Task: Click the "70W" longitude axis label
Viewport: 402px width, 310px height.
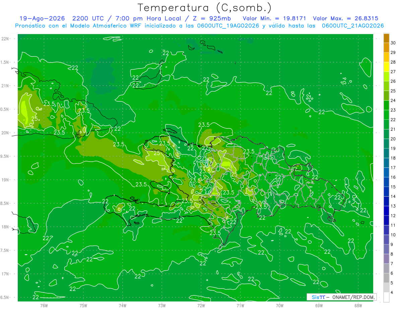Action: click(280, 305)
